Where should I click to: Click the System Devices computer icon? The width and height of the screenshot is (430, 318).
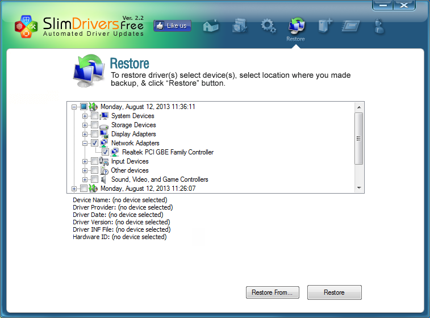[x=104, y=116]
